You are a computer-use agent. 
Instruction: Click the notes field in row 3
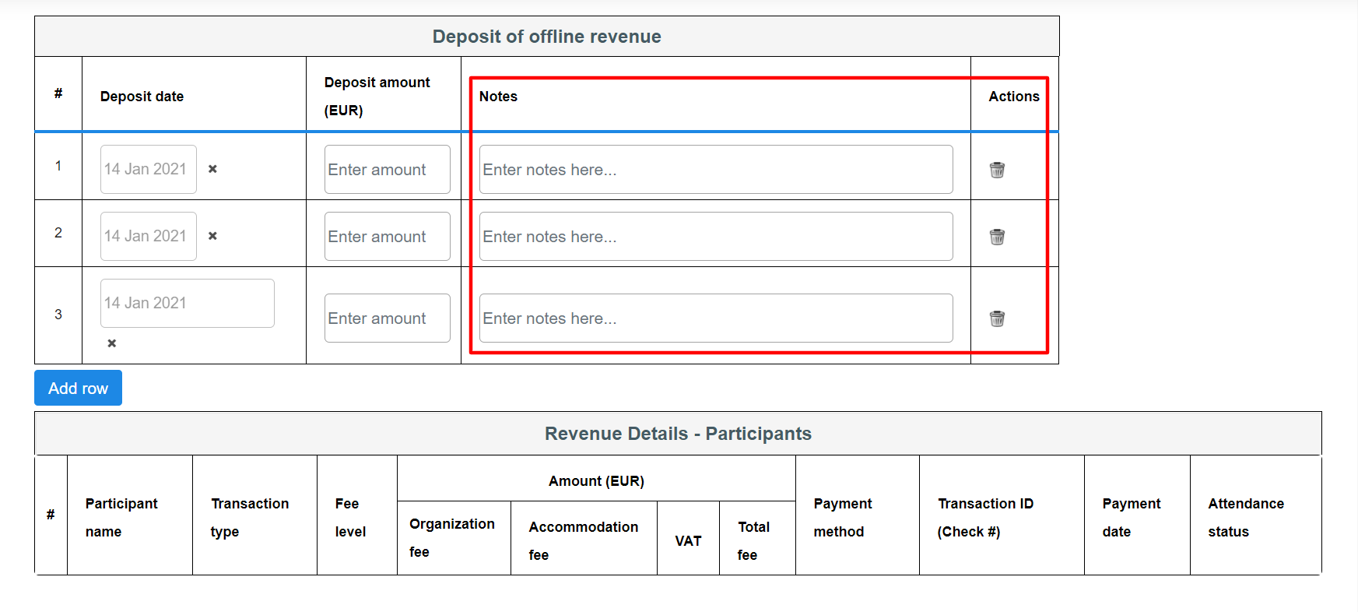716,318
